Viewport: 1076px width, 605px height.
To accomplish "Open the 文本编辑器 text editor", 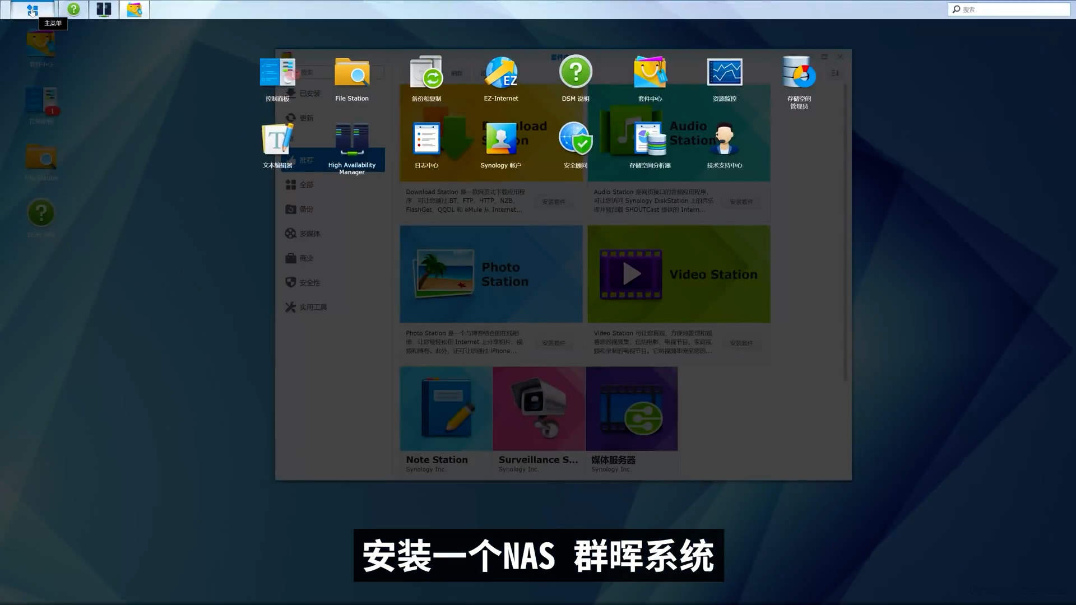I will click(277, 140).
